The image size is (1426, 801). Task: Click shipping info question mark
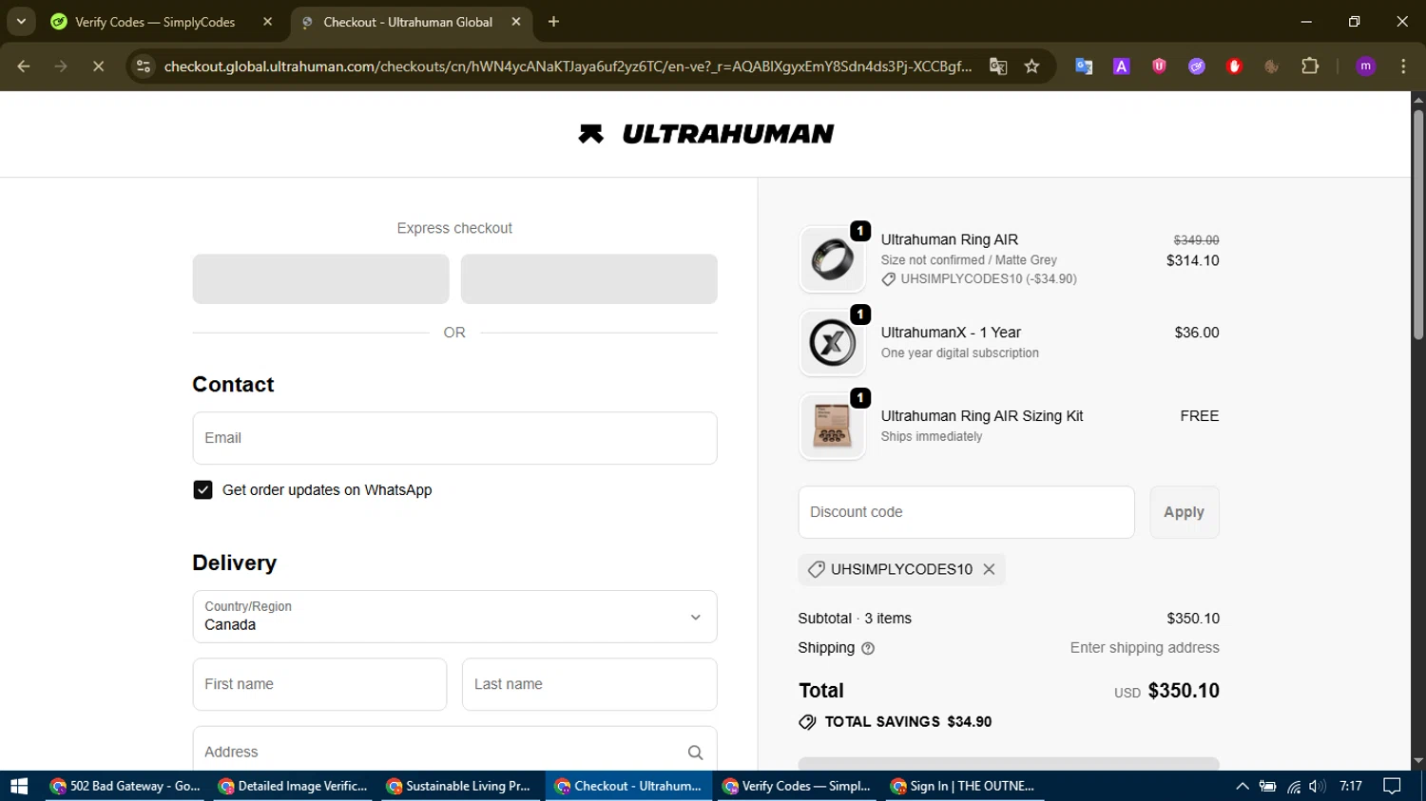pyautogui.click(x=868, y=648)
